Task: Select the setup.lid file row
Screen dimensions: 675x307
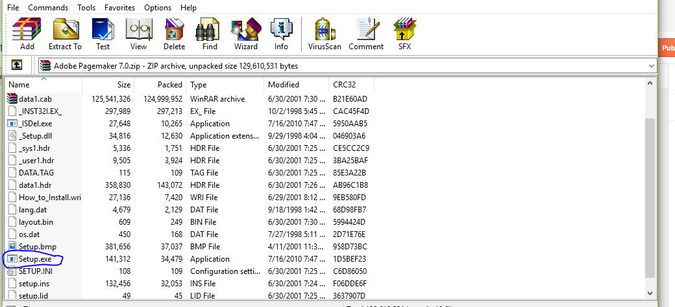Action: coord(190,295)
